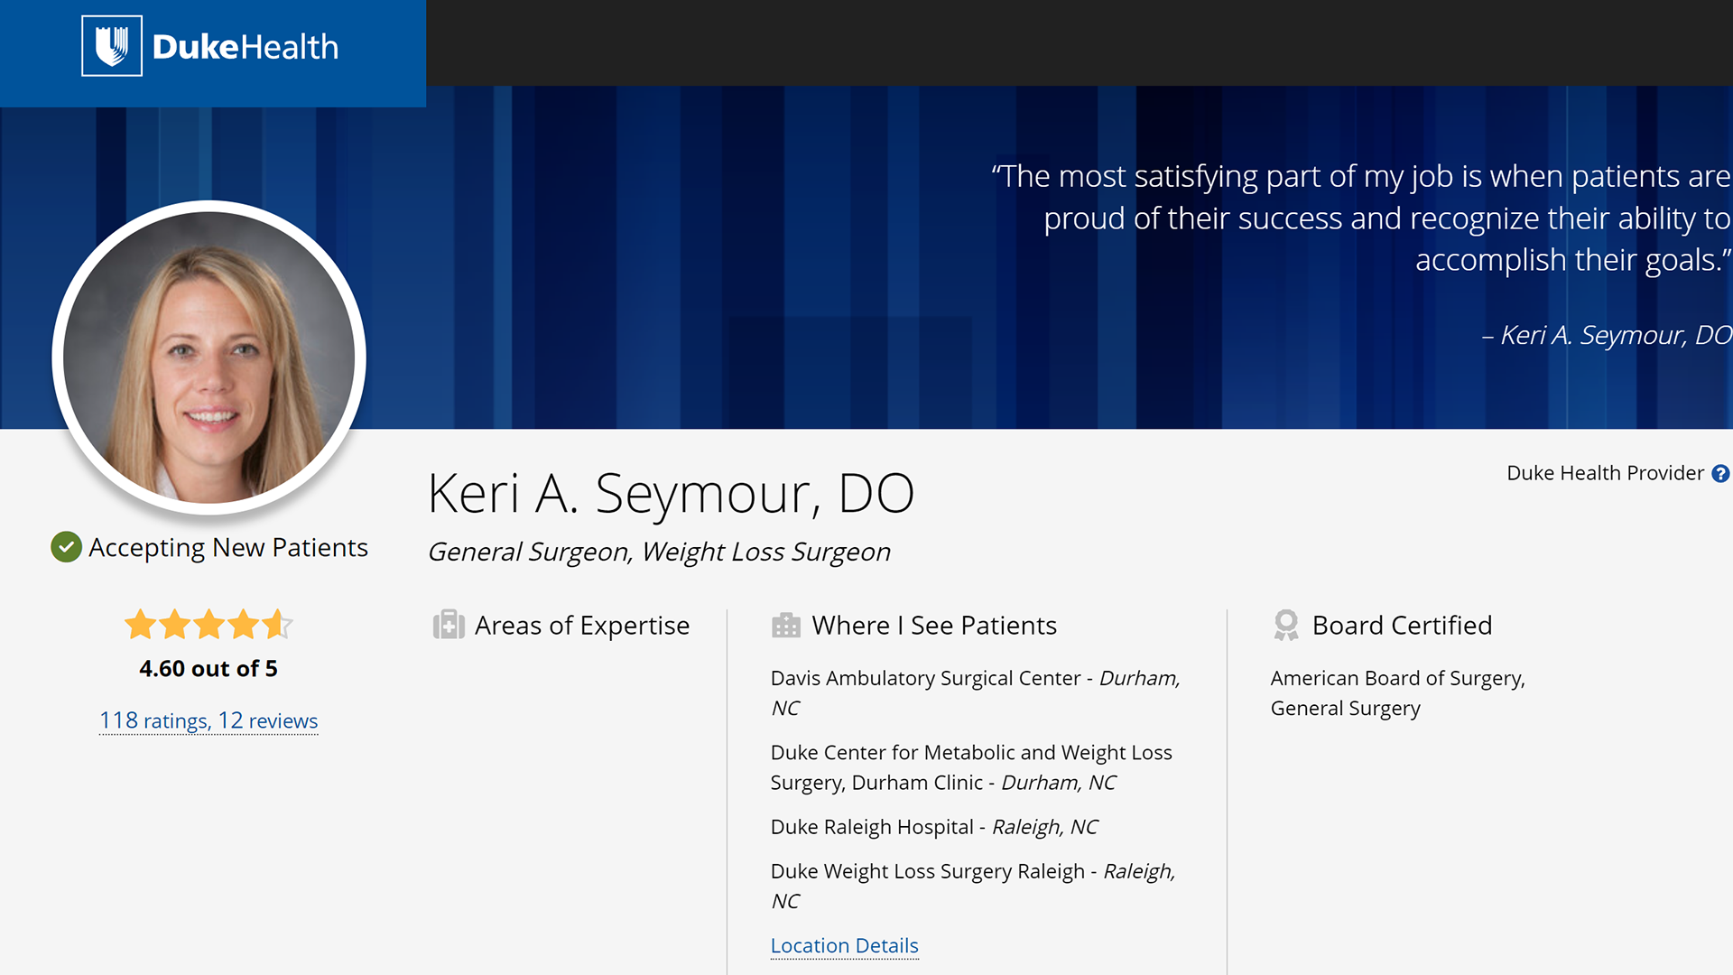Click the Areas of Expertise medical kit icon
Viewport: 1733px width, 975px height.
click(x=449, y=625)
